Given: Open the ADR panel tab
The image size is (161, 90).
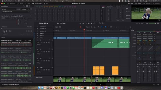Looking at the screenshot, I should [46, 3].
